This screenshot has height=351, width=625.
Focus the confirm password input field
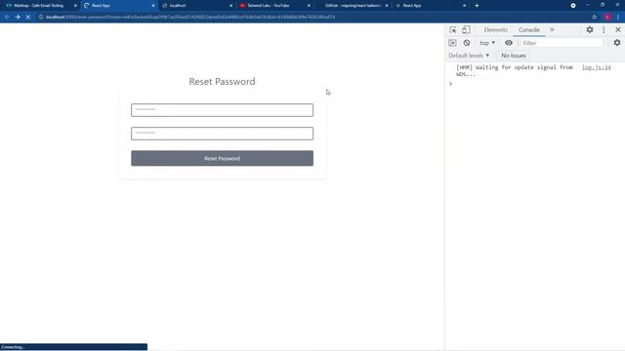222,134
